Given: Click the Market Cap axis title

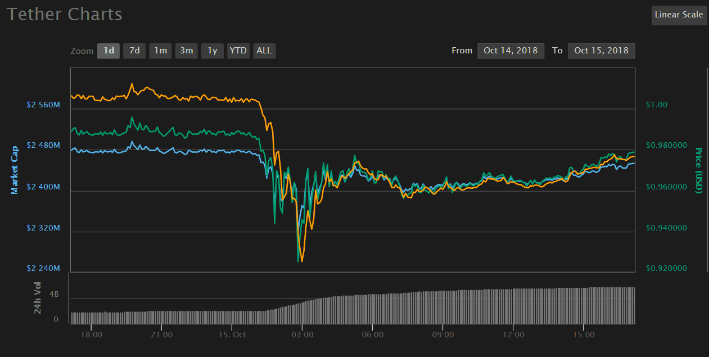Looking at the screenshot, I should [15, 170].
